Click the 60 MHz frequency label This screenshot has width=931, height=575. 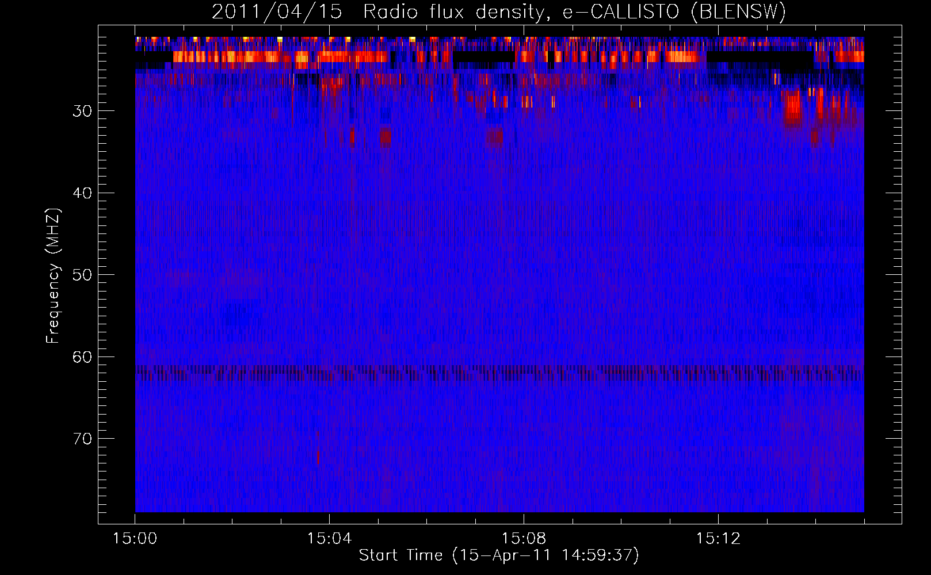point(82,357)
